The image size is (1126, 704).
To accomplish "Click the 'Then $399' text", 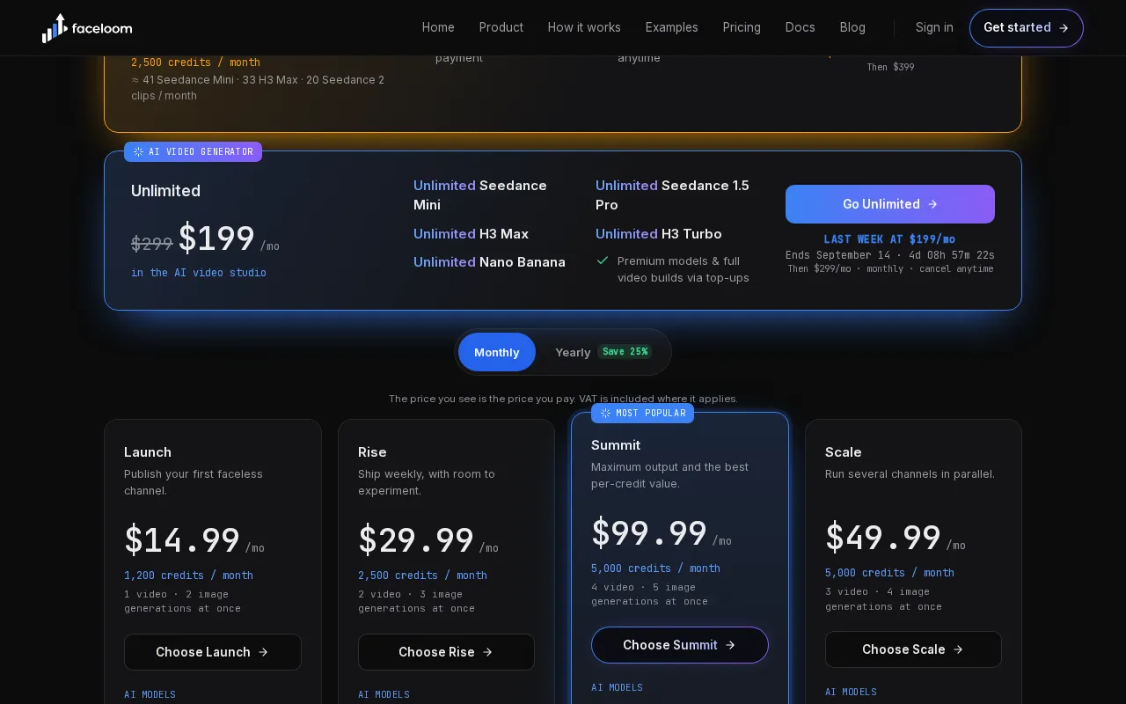I will pyautogui.click(x=890, y=67).
